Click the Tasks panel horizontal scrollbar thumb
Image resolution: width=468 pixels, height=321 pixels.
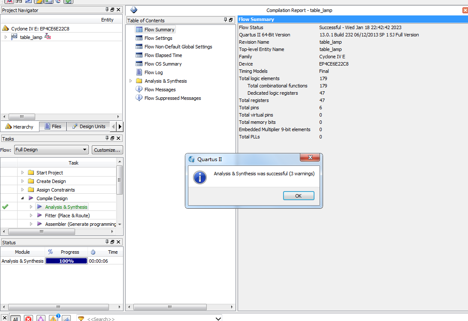pos(42,231)
